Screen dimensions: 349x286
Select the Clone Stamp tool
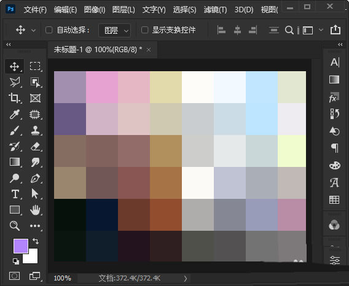pyautogui.click(x=35, y=130)
